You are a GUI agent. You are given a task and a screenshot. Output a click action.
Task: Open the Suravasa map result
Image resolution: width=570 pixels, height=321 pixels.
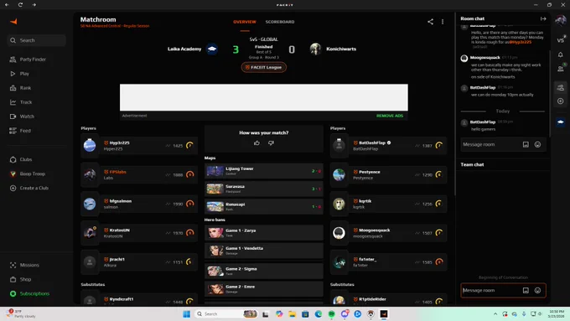coord(264,189)
